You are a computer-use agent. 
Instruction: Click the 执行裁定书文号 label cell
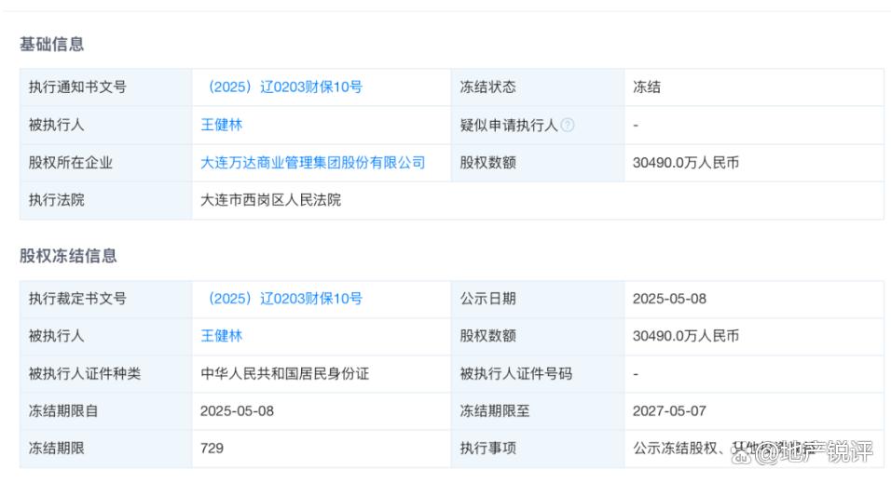[105, 299]
